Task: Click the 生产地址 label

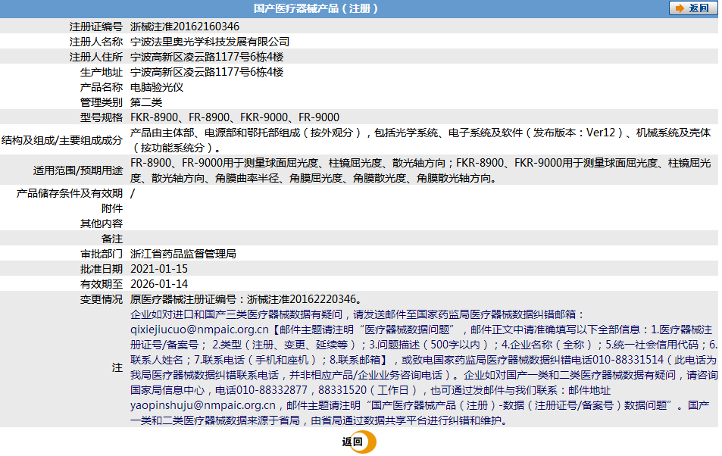Action: (102, 72)
